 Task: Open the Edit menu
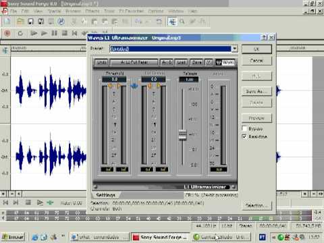(x=25, y=11)
